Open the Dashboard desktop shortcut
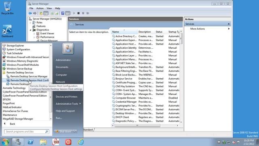The image size is (259, 146). pyautogui.click(x=7, y=31)
